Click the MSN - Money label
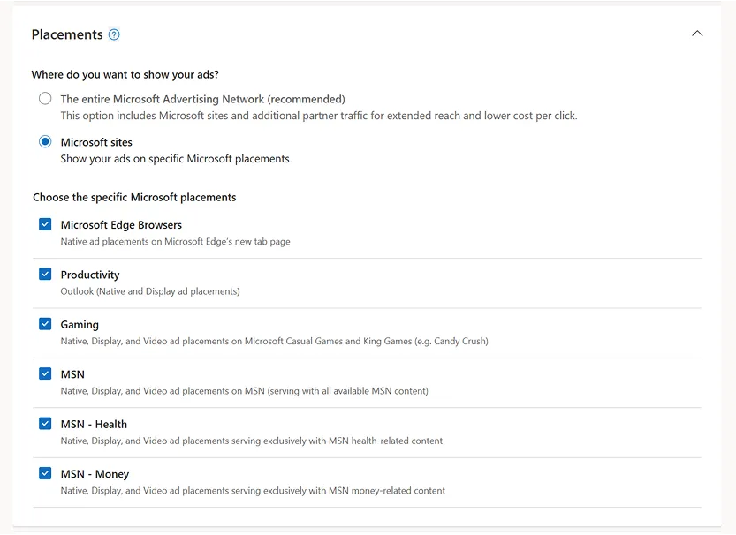 click(95, 474)
